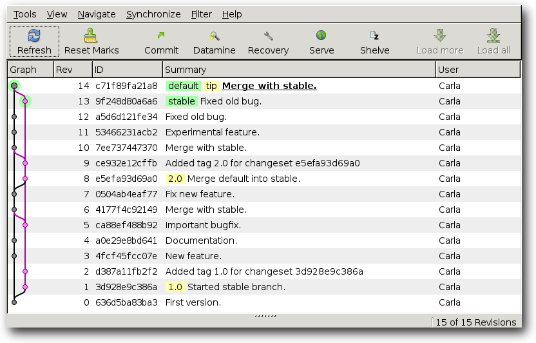Open the View menu

pyautogui.click(x=57, y=14)
